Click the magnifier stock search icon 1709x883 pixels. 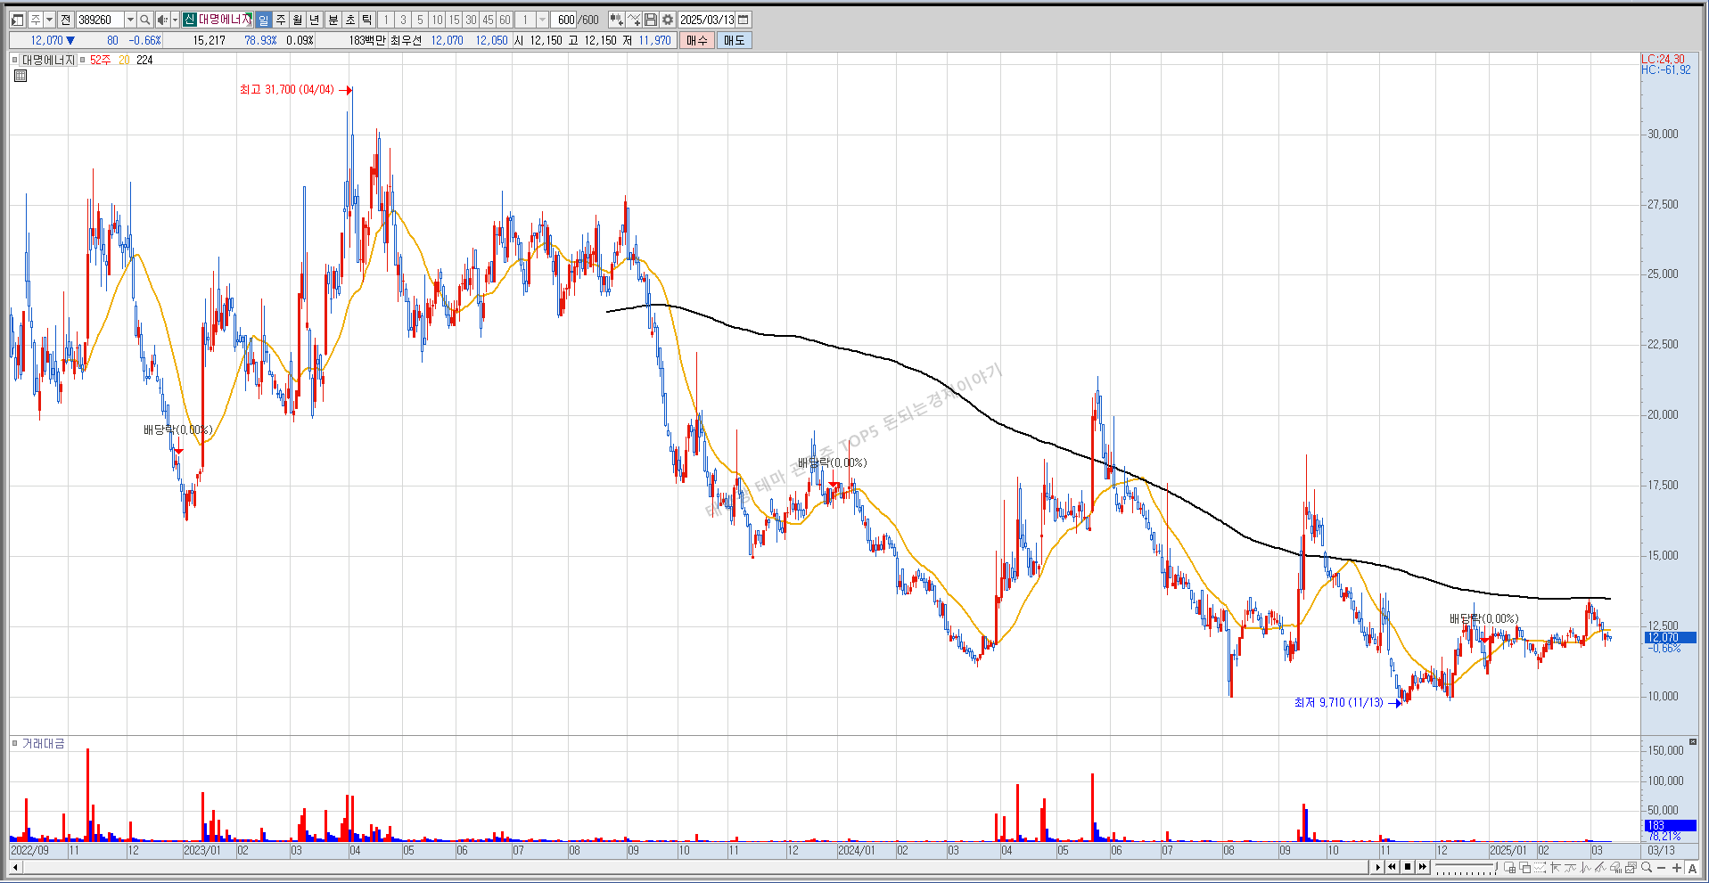point(145,20)
